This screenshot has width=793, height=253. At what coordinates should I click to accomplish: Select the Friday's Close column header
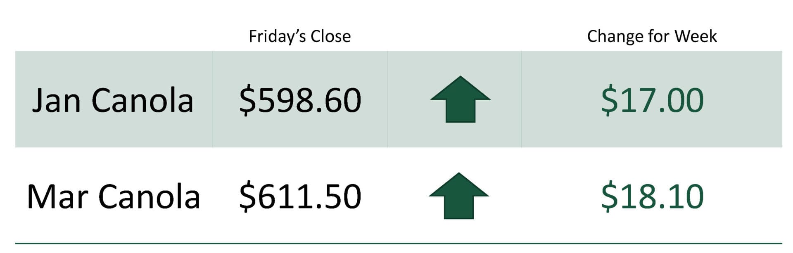[x=299, y=36]
